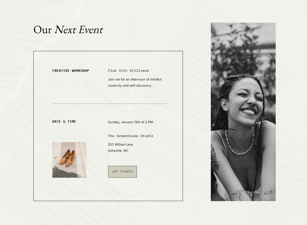Click the Get Tickets button
The image size is (307, 225).
coord(123,172)
